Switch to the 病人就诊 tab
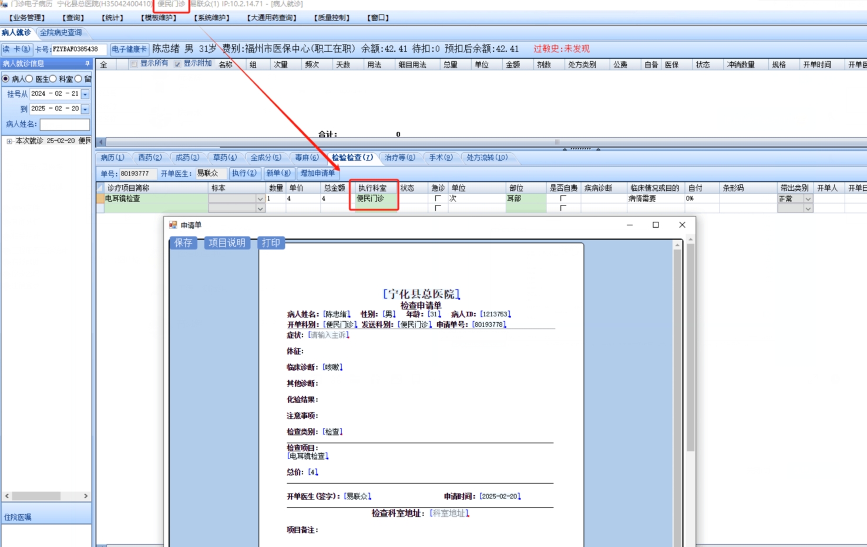 [x=16, y=33]
